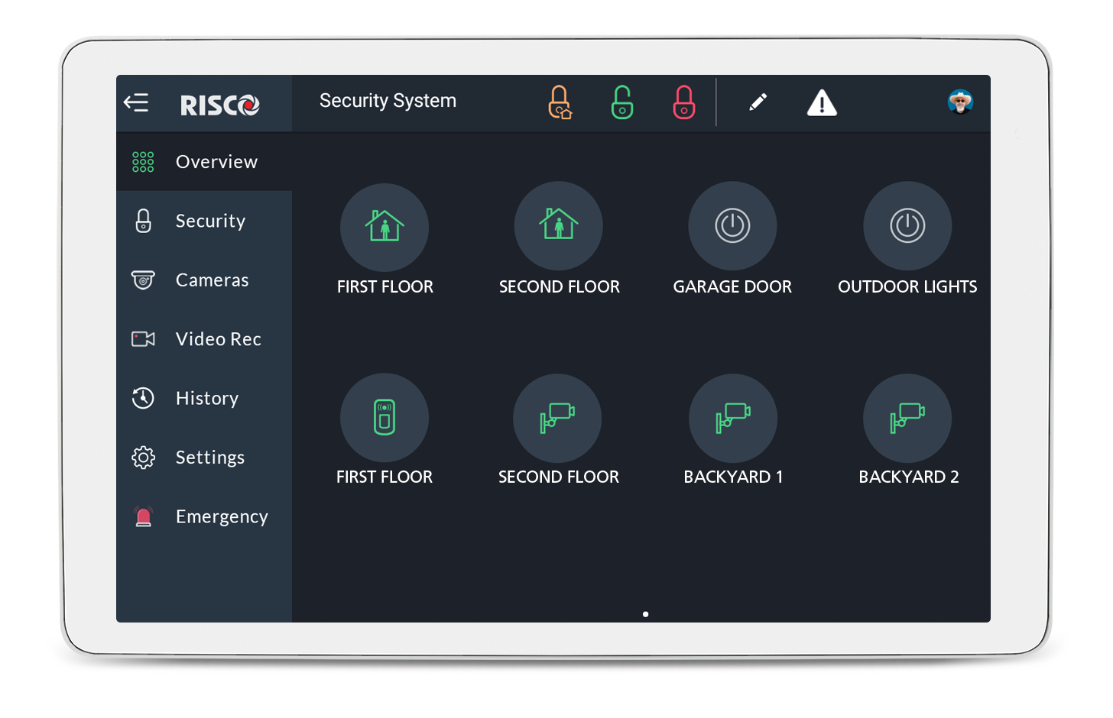
Task: Collapse the sidebar with the back-arrow menu icon
Action: [x=136, y=102]
